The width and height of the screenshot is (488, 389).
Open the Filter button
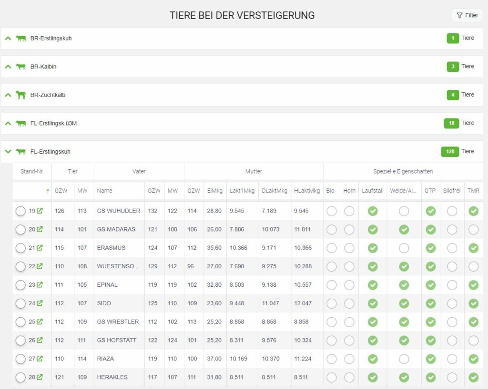pyautogui.click(x=467, y=15)
